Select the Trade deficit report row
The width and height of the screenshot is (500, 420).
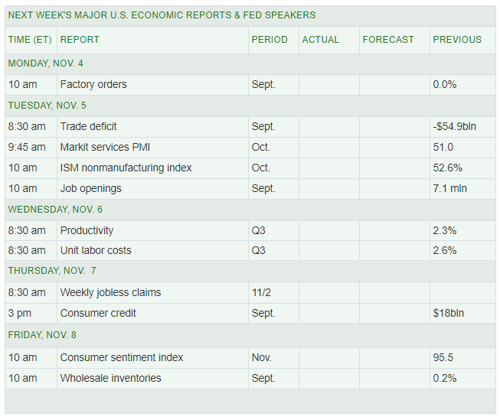pyautogui.click(x=88, y=126)
